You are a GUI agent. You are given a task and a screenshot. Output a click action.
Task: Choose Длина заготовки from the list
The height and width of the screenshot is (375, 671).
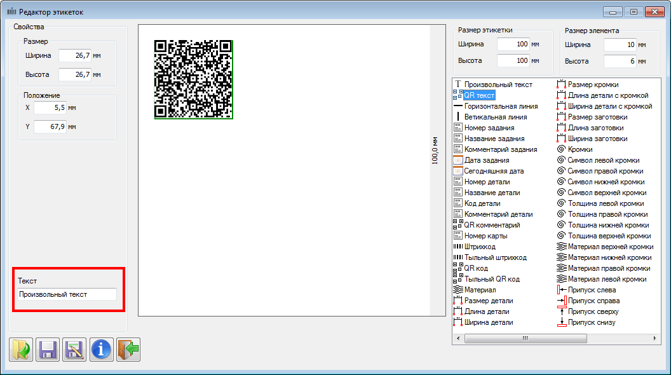tap(595, 128)
